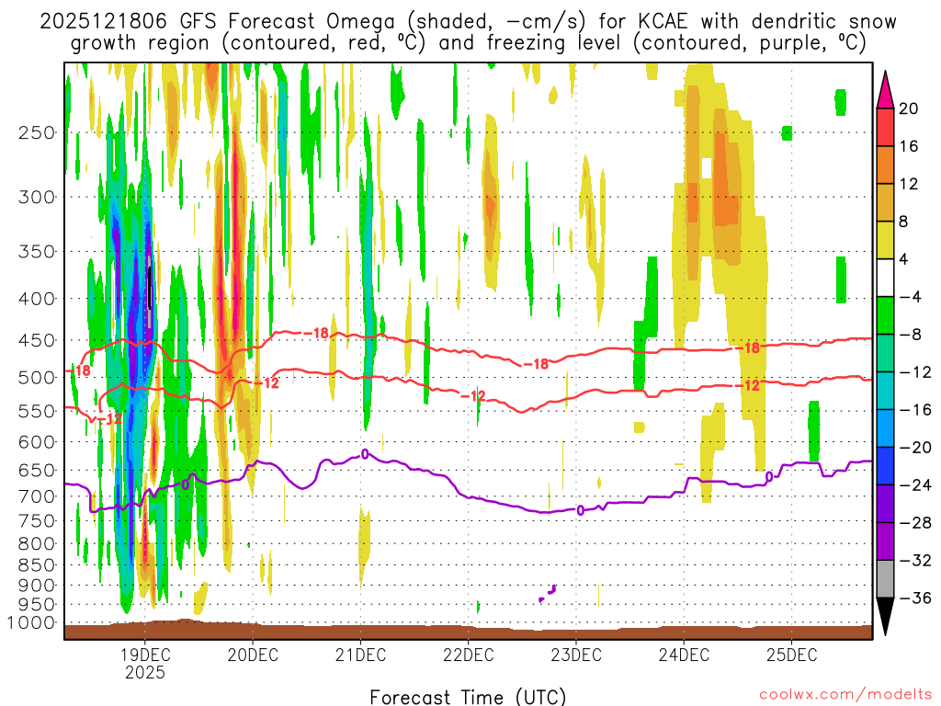
Task: Click the red -12 contour label near 22DEC
Action: tap(472, 395)
